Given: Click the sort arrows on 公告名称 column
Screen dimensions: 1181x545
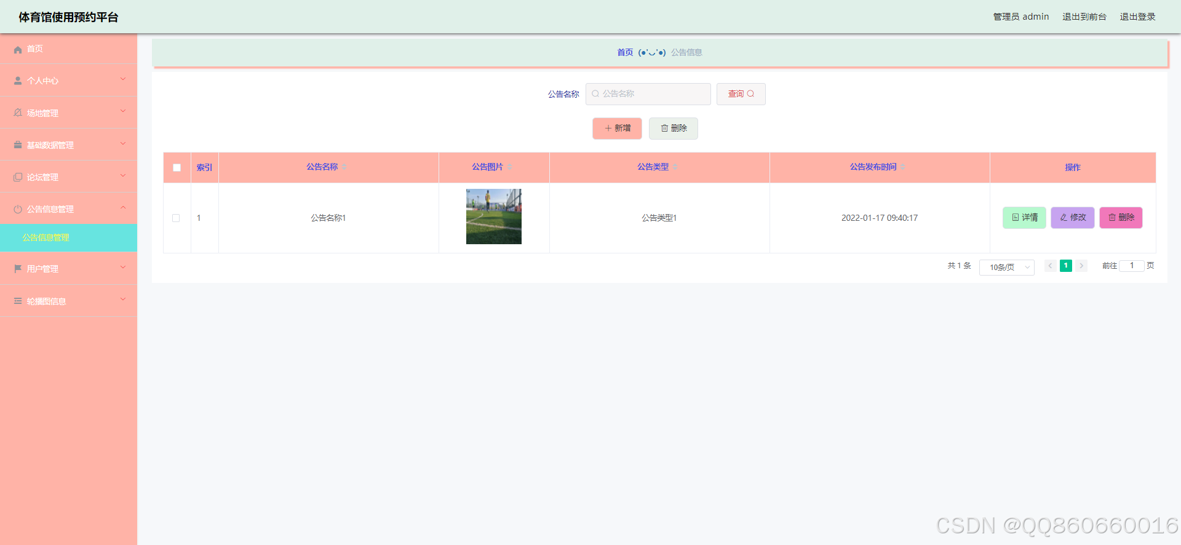Looking at the screenshot, I should pos(344,167).
